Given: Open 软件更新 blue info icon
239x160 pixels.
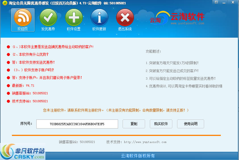Looking at the screenshot, I should pyautogui.click(x=99, y=20).
